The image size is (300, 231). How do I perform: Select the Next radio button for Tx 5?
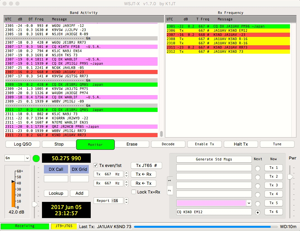coord(258,203)
